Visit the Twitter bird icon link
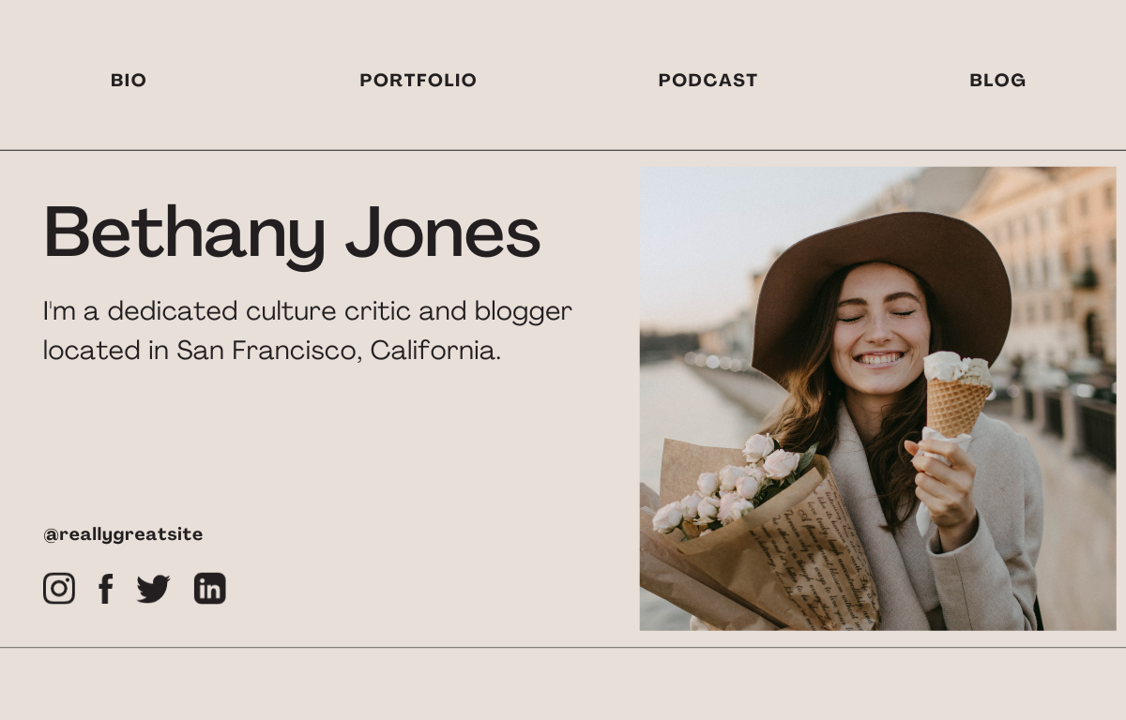 [x=153, y=589]
